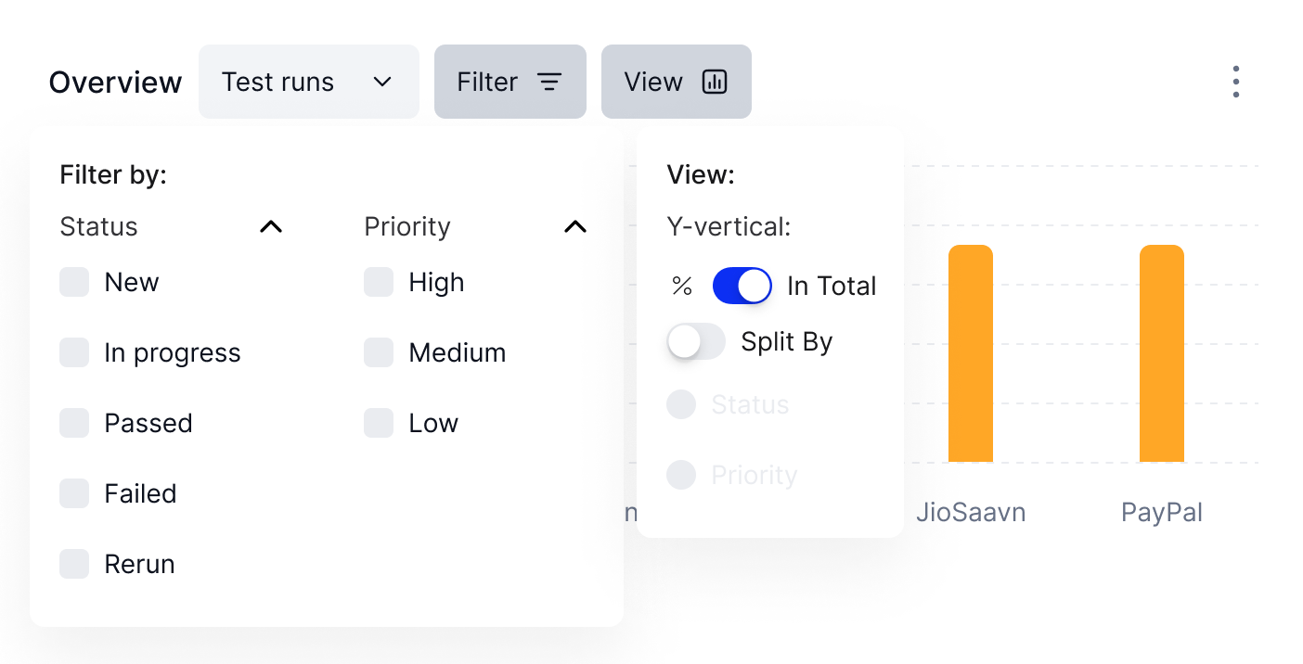Check the In progress status checkbox
This screenshot has height=664, width=1303.
click(x=74, y=352)
